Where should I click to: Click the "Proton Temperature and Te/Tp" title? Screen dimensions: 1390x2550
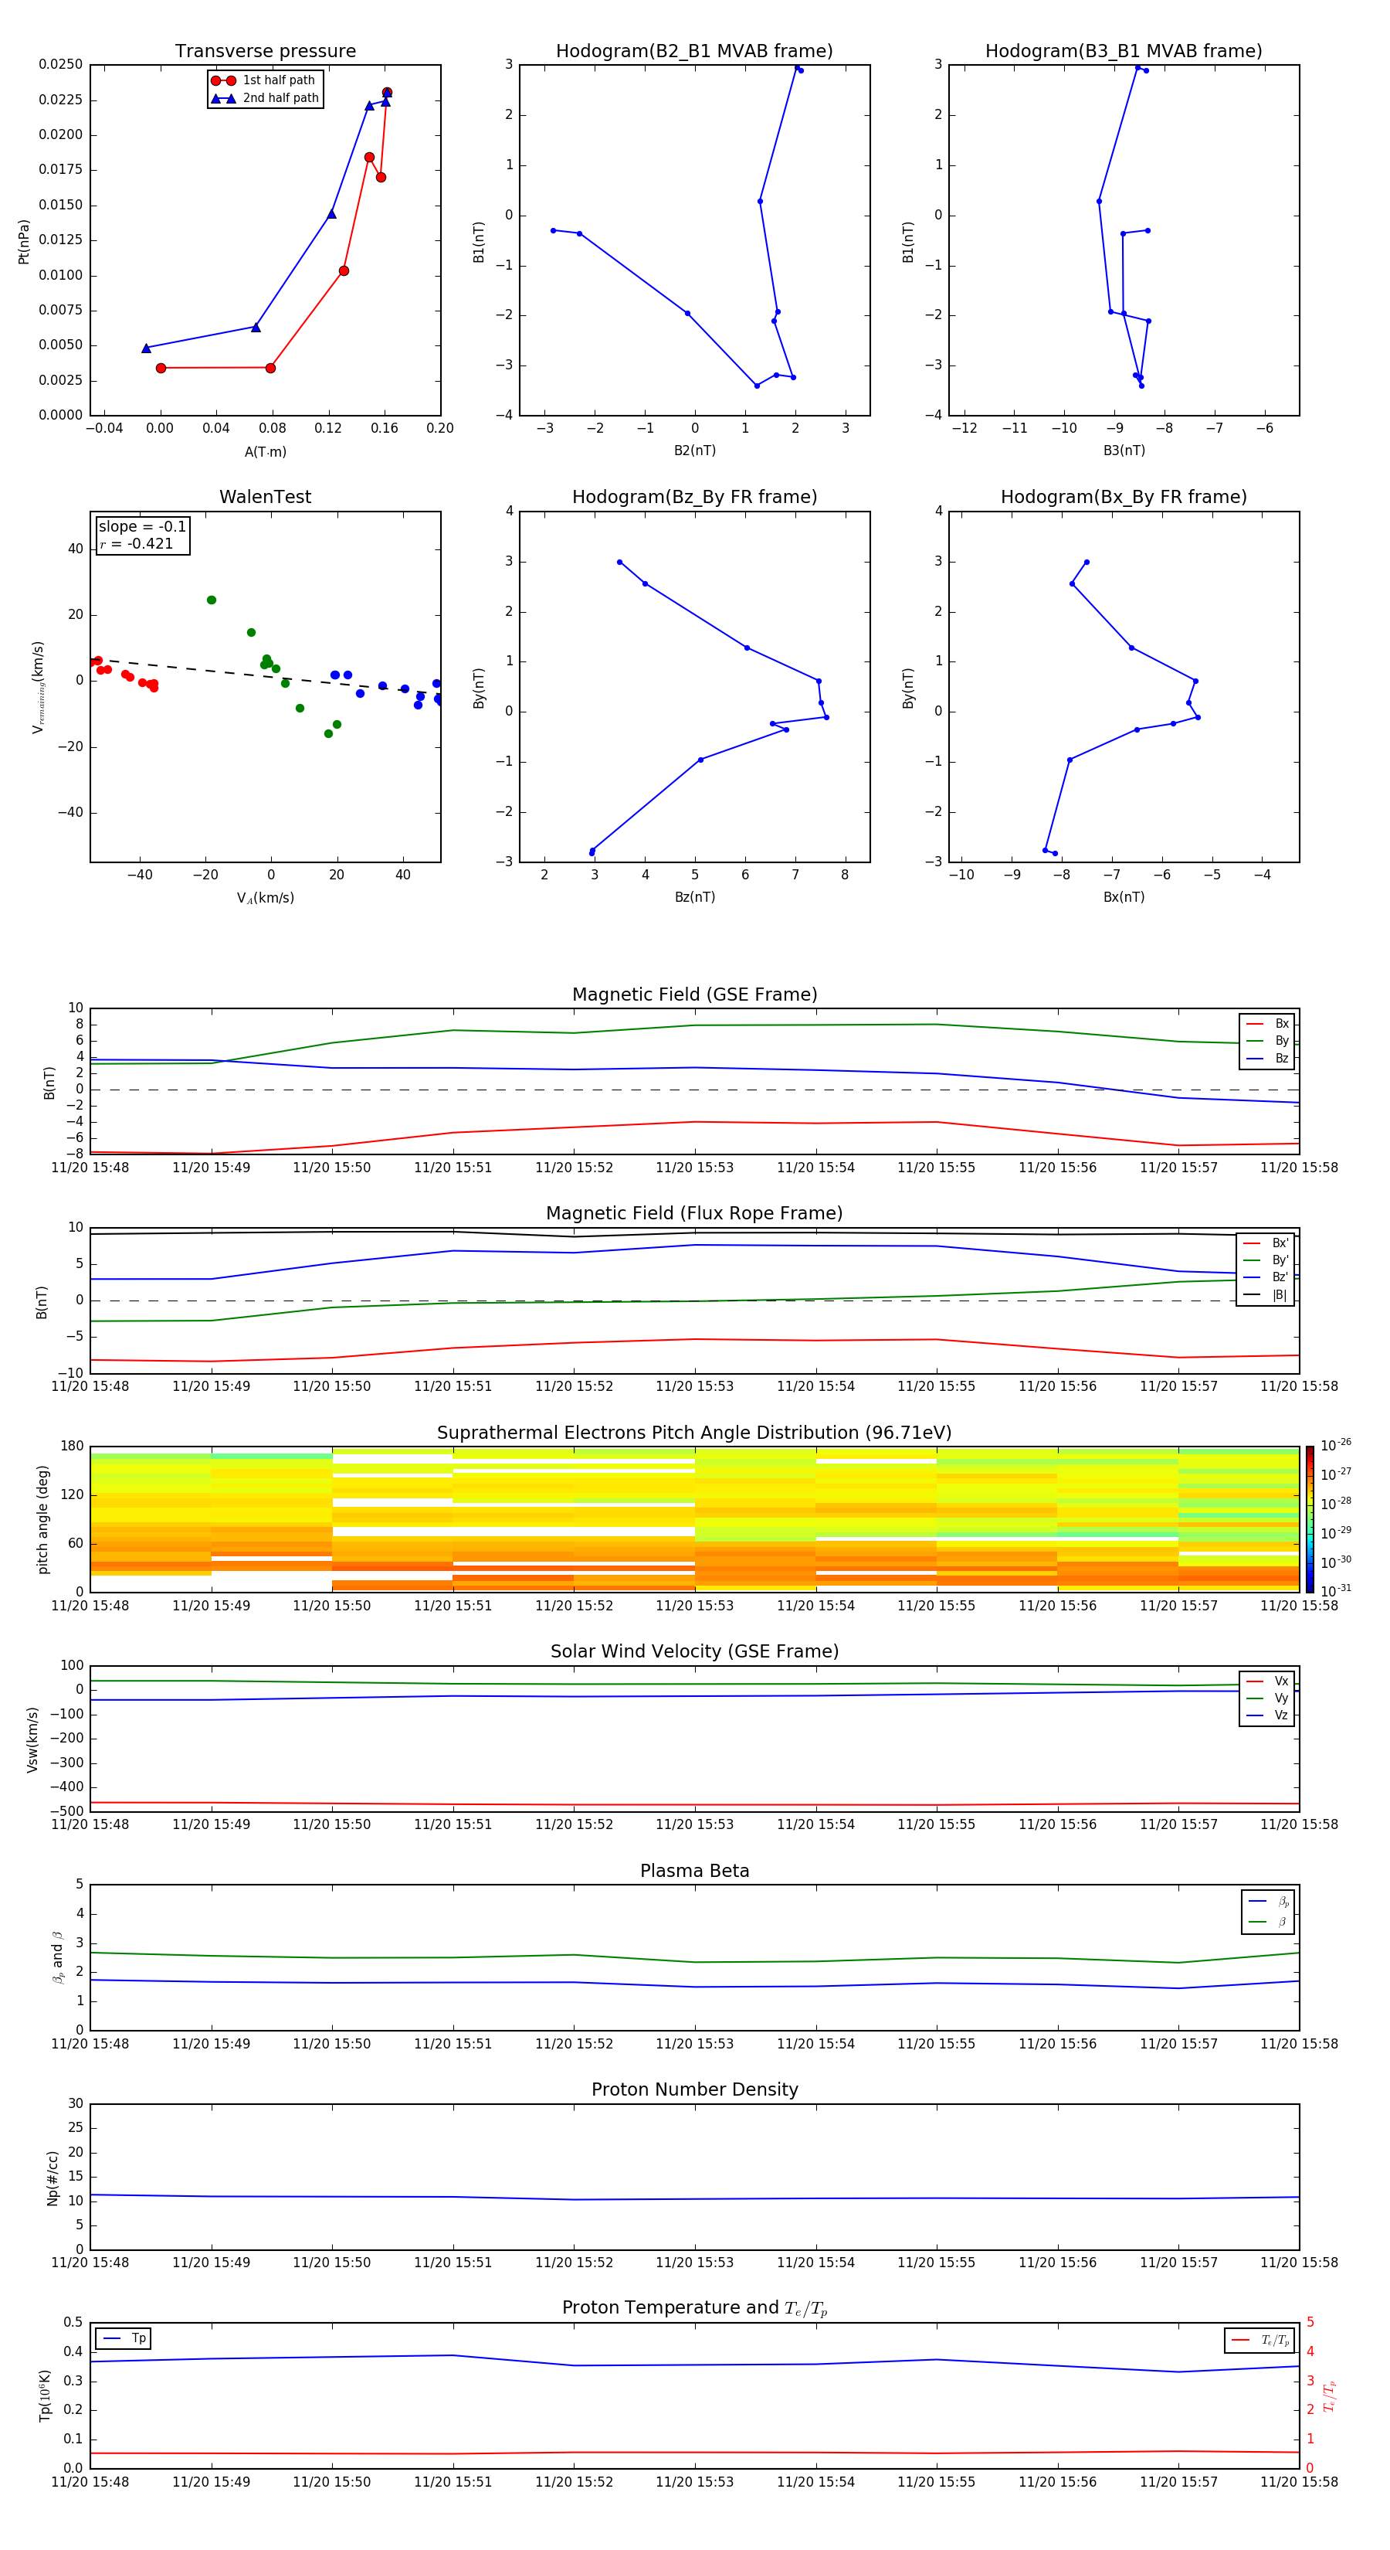point(694,2308)
